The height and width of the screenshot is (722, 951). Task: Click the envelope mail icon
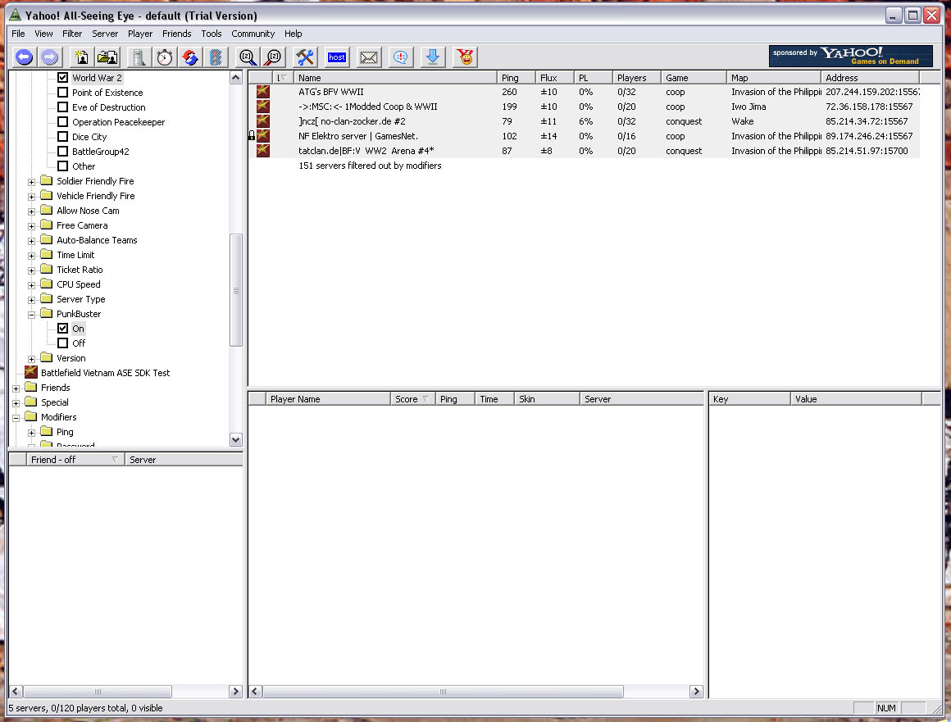(x=369, y=57)
